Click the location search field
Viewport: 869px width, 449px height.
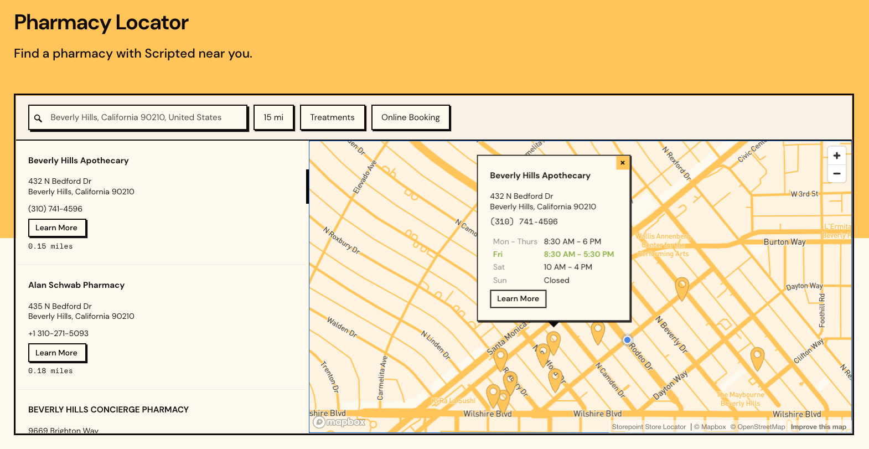click(x=138, y=117)
